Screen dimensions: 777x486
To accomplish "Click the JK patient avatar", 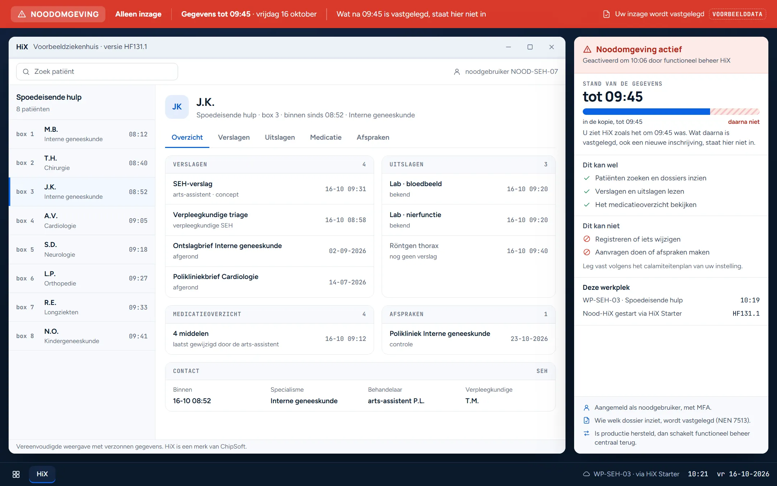I will click(x=177, y=107).
